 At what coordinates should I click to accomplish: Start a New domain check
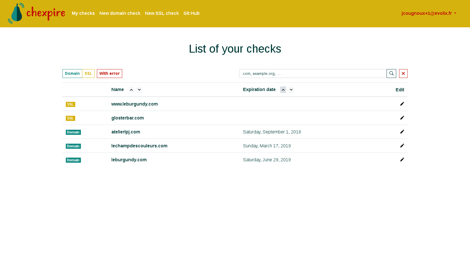pyautogui.click(x=120, y=13)
